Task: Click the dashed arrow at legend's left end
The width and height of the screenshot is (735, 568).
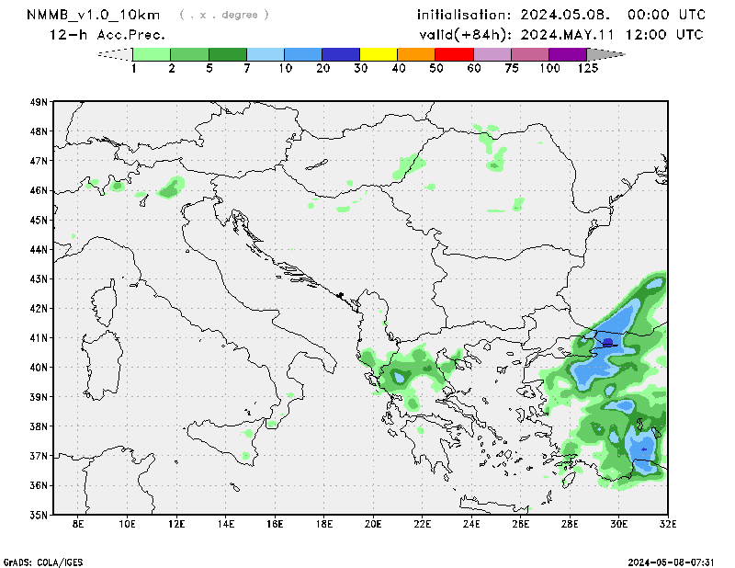Action: pyautogui.click(x=114, y=54)
